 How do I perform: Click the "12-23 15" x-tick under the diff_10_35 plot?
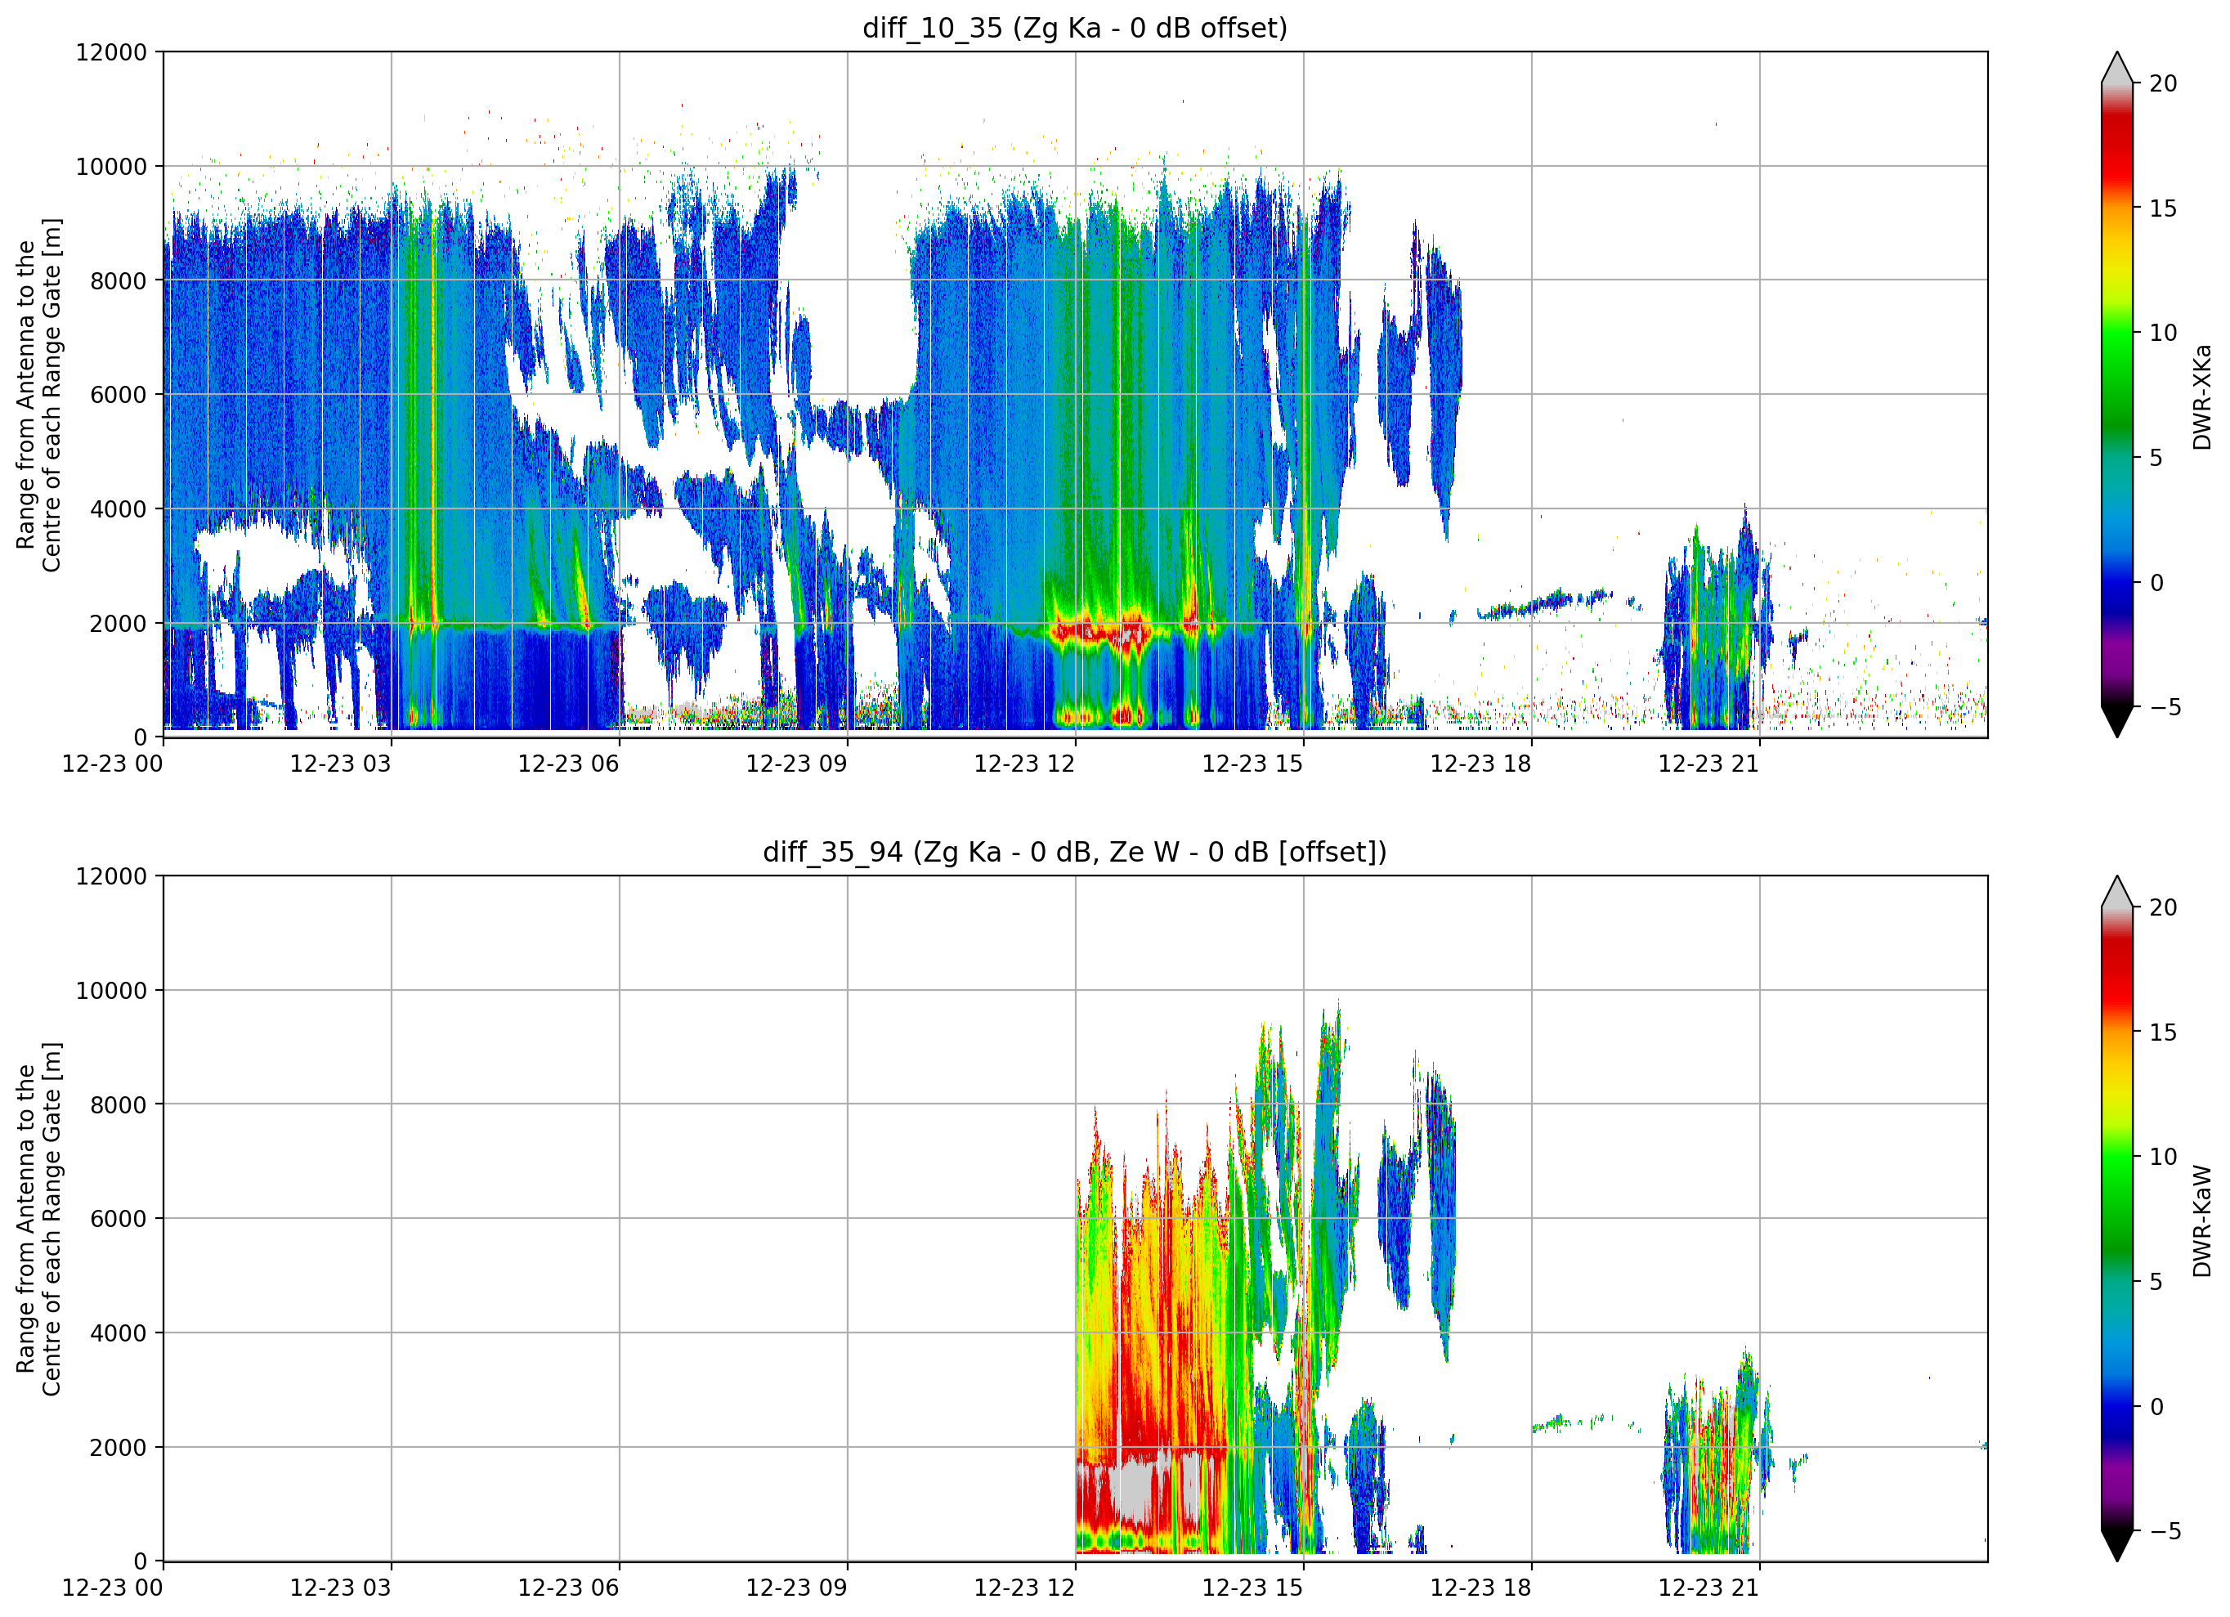[x=1252, y=764]
